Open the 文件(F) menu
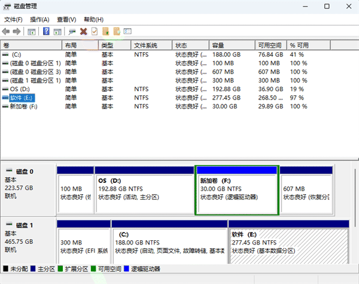The image size is (359, 284). tap(13, 20)
